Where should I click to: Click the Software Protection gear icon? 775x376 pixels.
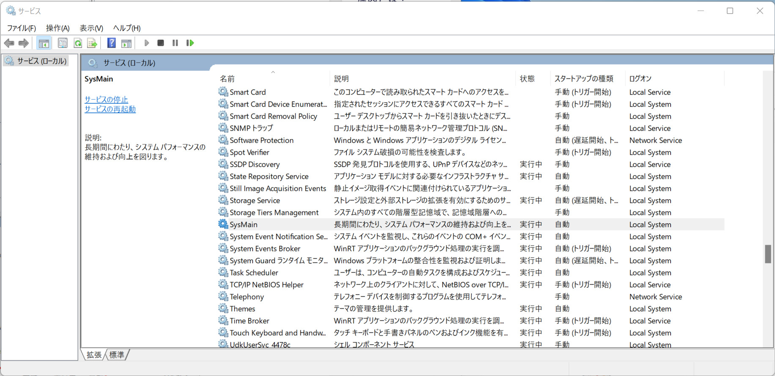(223, 140)
